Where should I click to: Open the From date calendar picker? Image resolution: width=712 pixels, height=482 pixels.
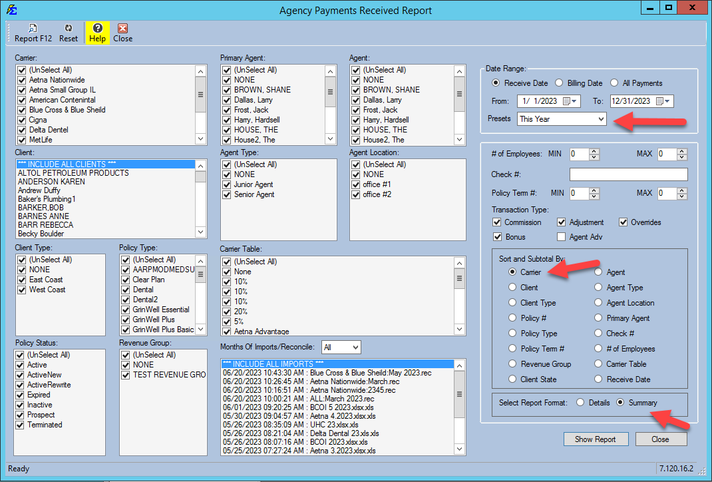coord(568,101)
